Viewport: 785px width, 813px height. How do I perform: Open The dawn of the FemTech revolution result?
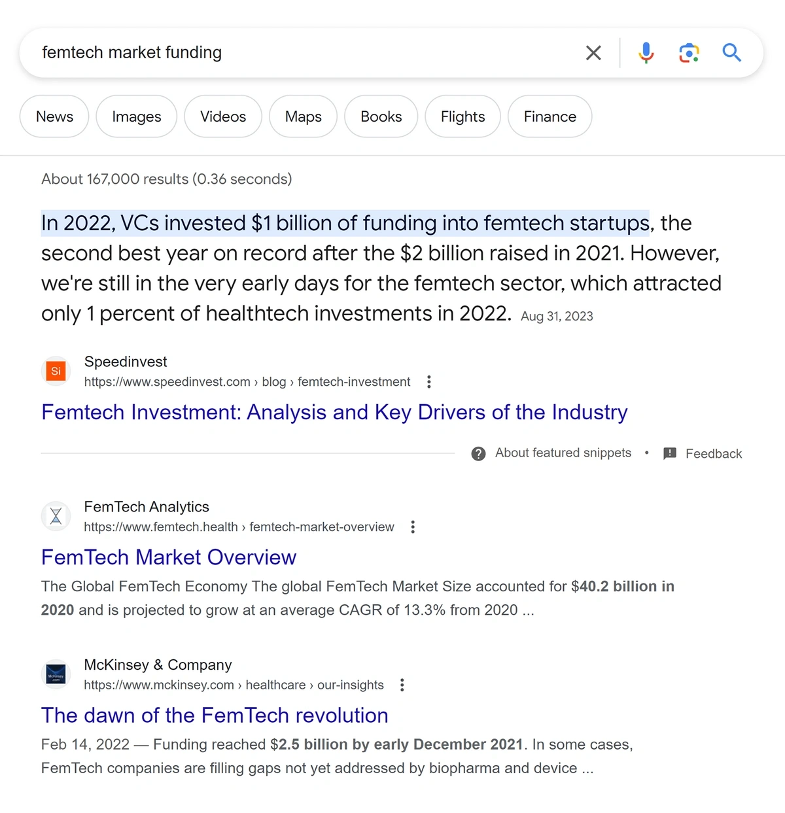tap(215, 716)
